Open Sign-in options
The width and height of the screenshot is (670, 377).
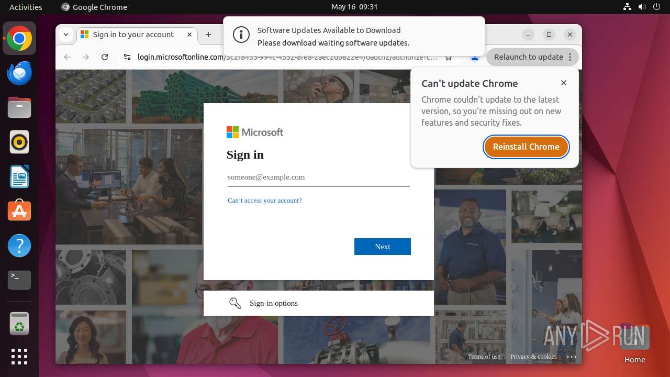pyautogui.click(x=319, y=303)
